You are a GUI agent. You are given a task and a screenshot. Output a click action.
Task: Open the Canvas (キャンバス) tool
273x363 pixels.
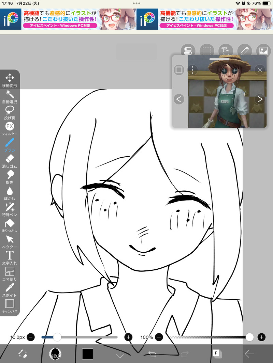tap(10, 306)
